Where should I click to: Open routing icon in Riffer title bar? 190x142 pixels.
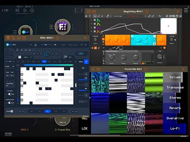click(13, 38)
